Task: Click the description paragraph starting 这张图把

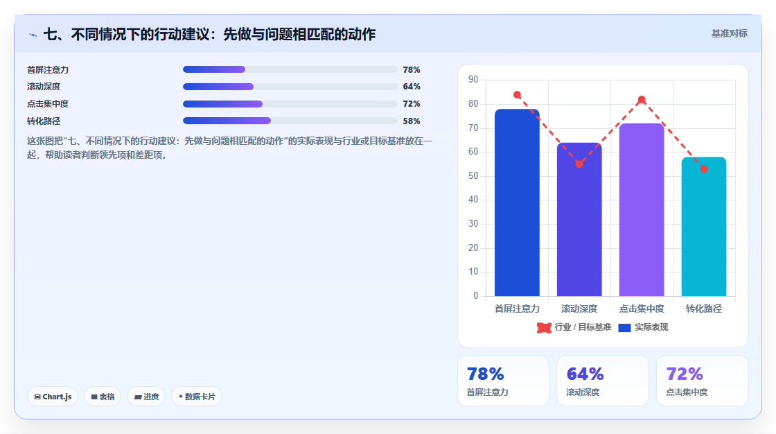Action: click(x=229, y=148)
